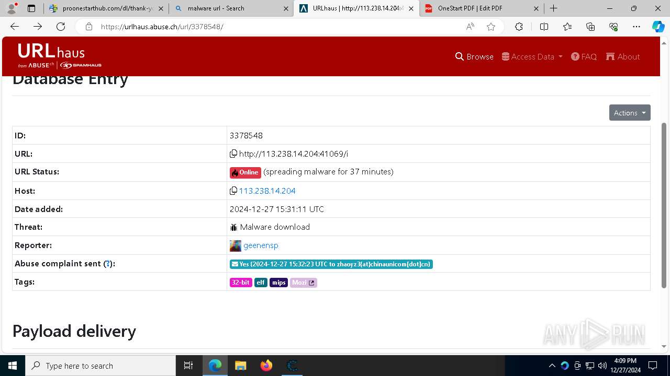Viewport: 670px width, 376px height.
Task: Open the volume icon in system tray
Action: click(602, 366)
